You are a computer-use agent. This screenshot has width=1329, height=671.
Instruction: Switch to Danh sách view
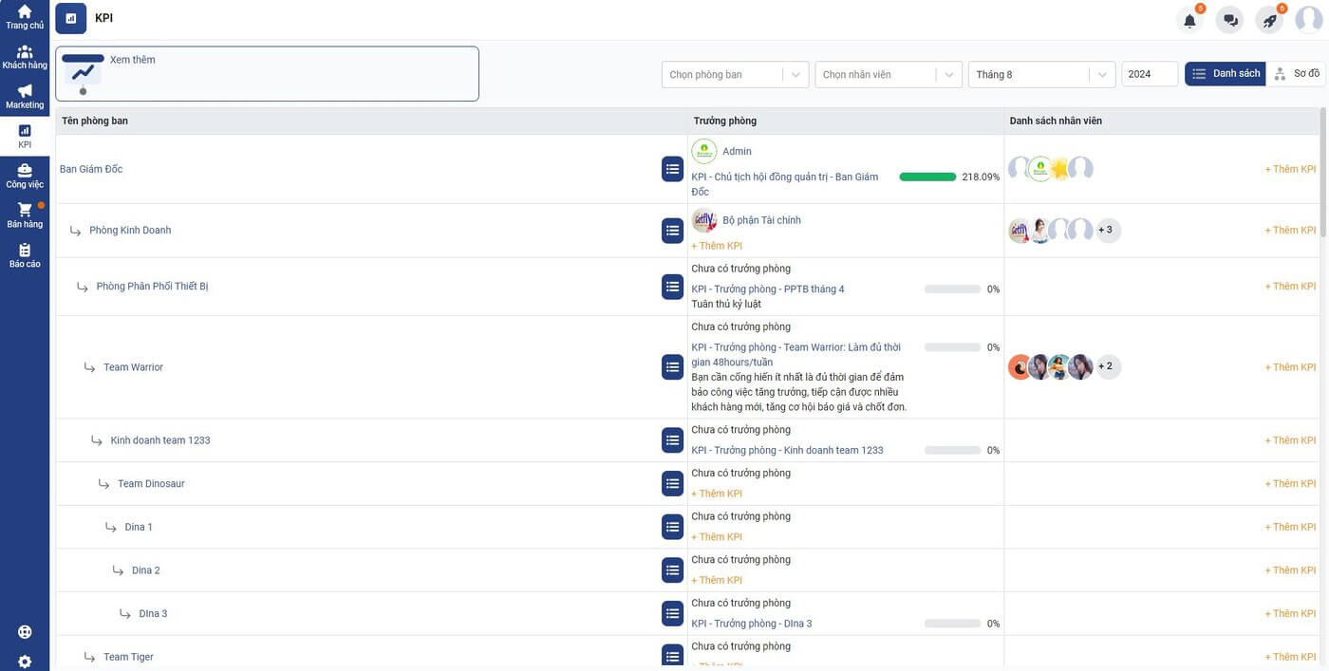point(1226,74)
